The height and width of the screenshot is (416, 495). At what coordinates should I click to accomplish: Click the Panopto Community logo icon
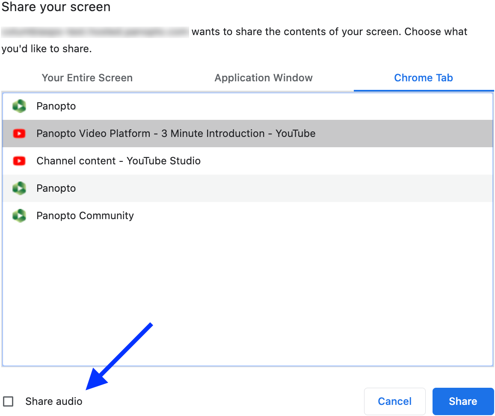tap(19, 216)
